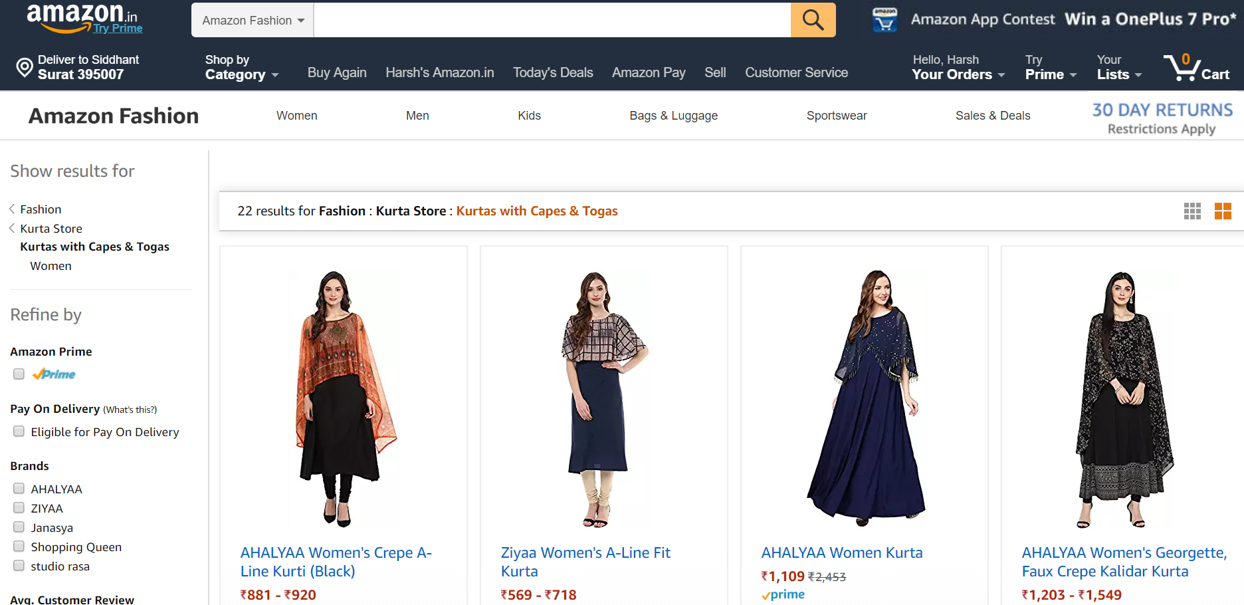The image size is (1244, 605).
Task: Open Harsh's Amazon.in link
Action: click(x=440, y=72)
